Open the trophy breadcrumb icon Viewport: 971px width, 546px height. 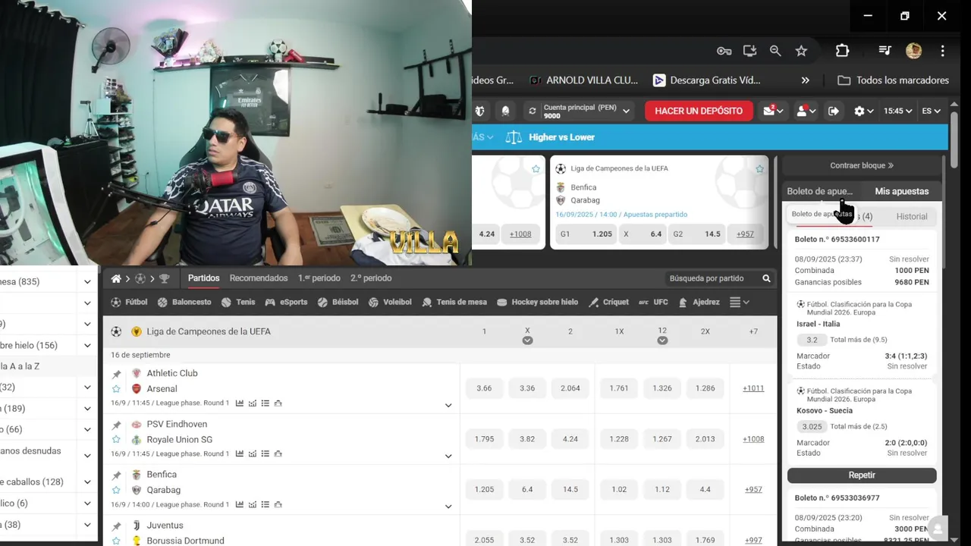(x=164, y=278)
